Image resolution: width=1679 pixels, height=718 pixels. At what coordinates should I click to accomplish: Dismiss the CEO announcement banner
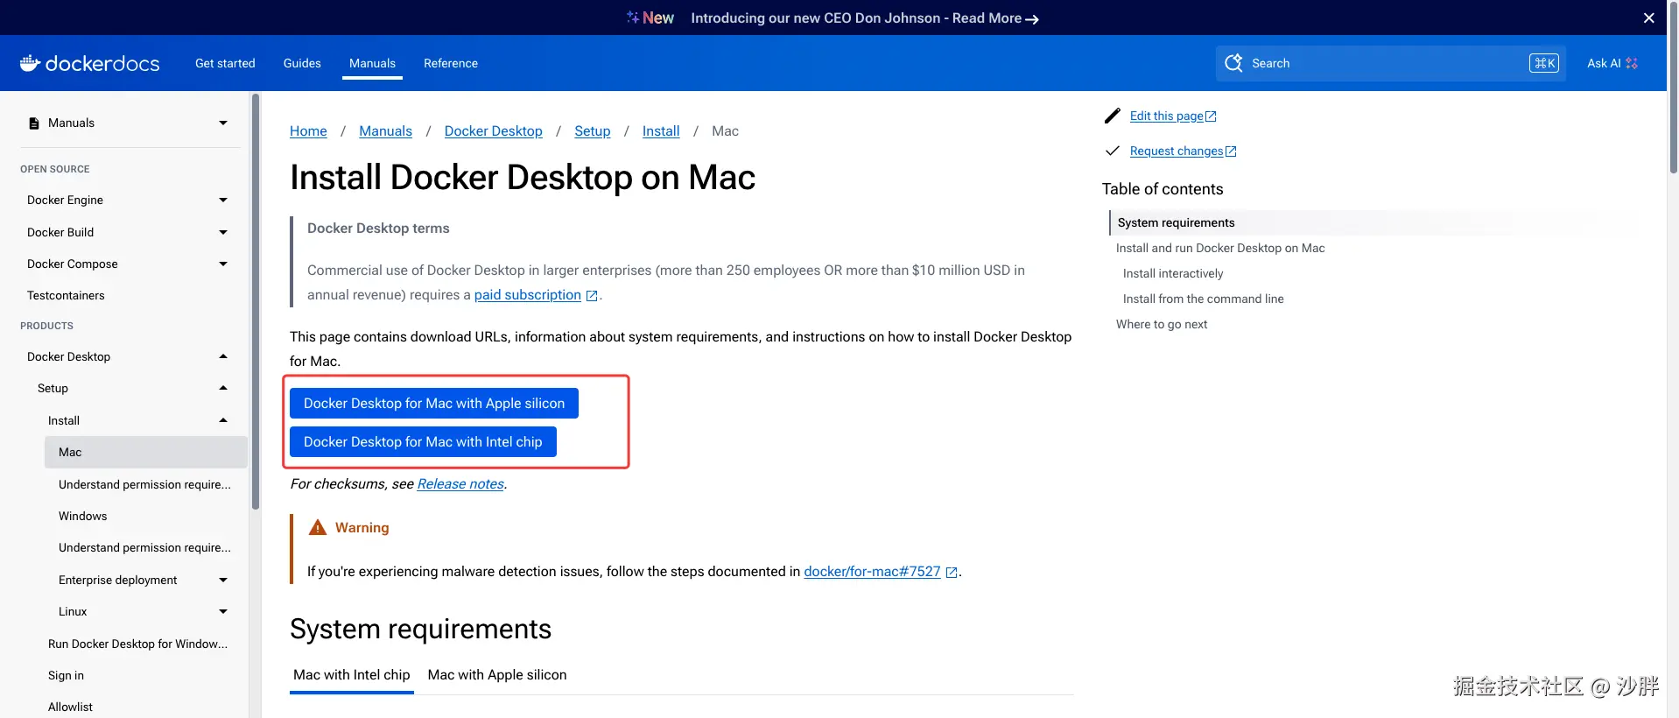(1648, 18)
